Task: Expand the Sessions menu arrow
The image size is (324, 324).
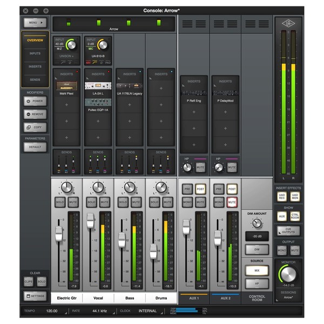Action: [x=278, y=300]
